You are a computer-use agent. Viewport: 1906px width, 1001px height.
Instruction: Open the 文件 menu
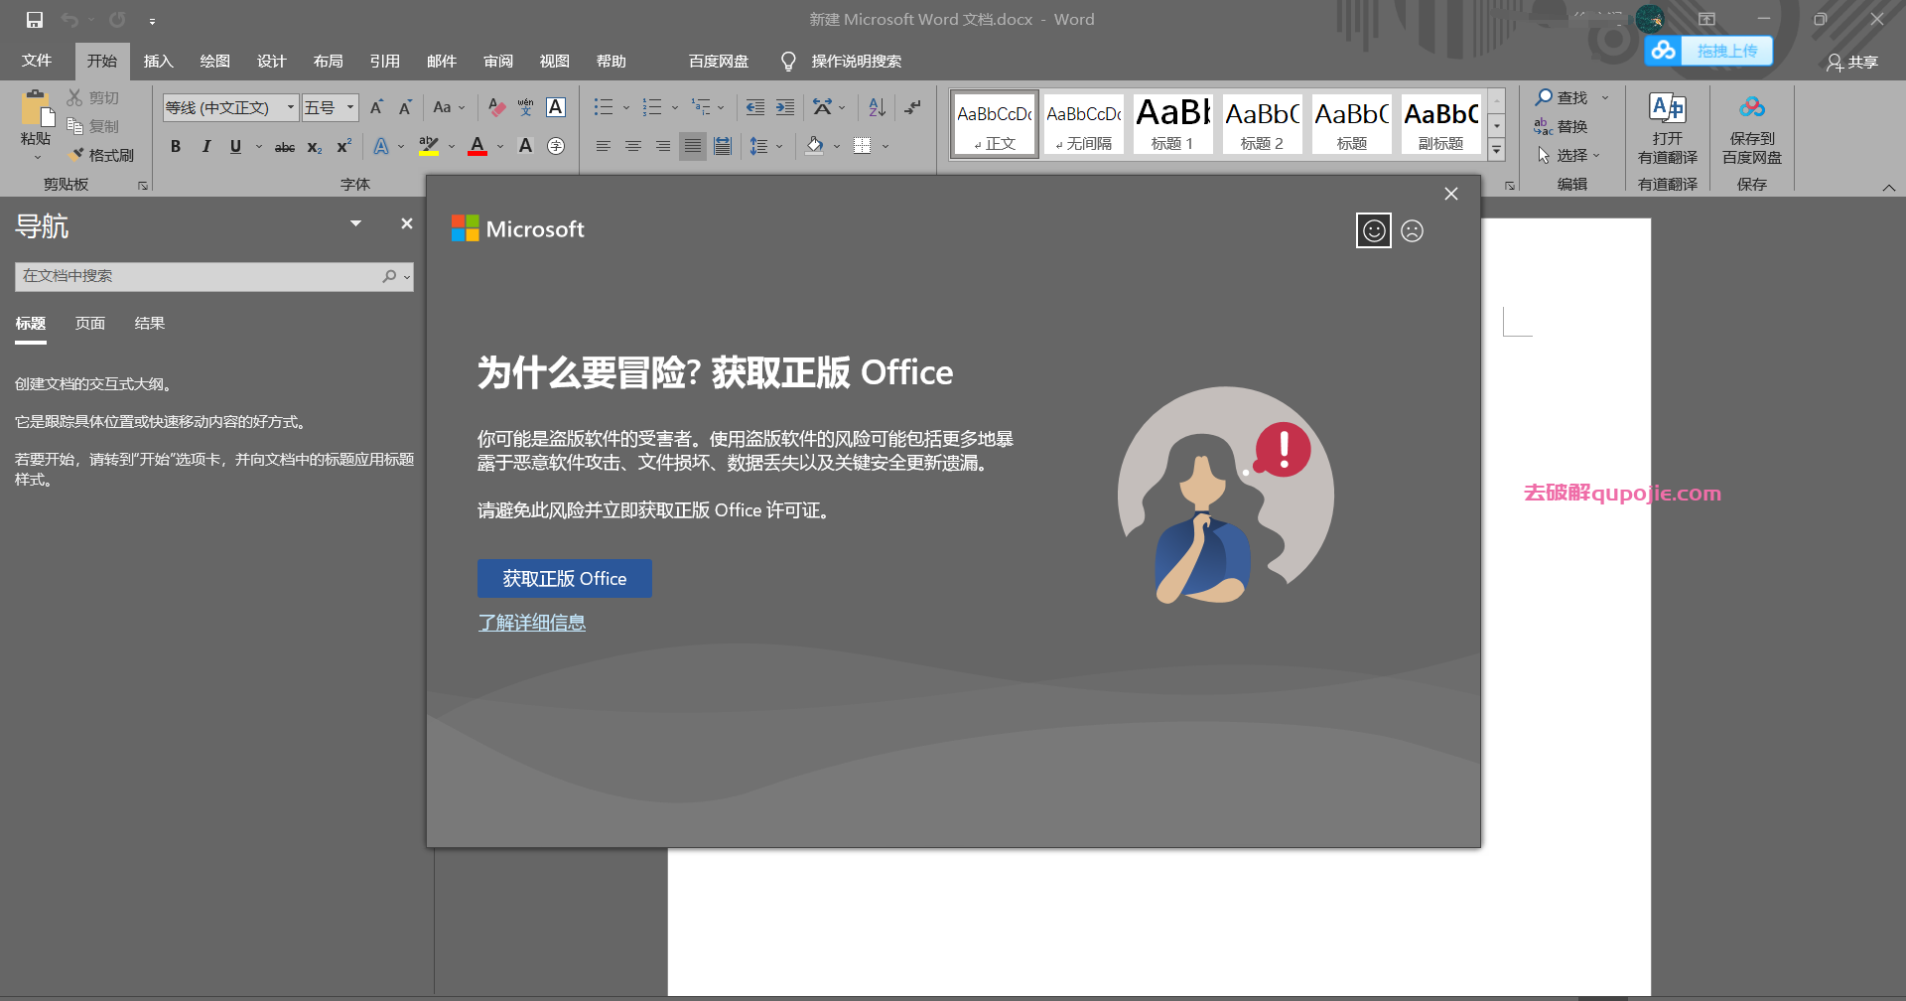click(37, 61)
